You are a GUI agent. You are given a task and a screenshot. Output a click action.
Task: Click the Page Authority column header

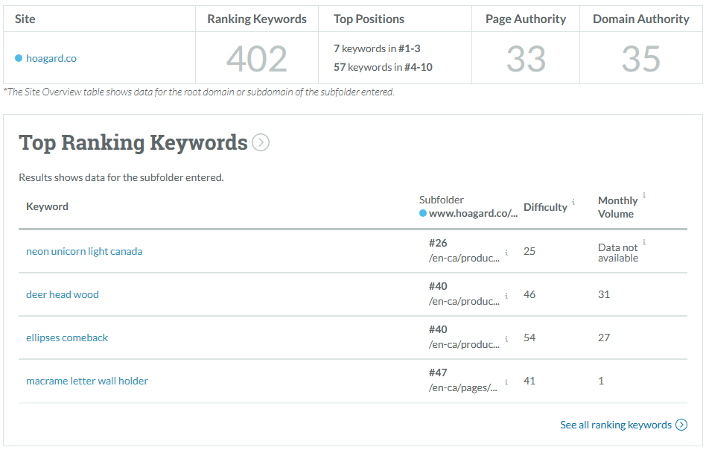click(x=526, y=19)
